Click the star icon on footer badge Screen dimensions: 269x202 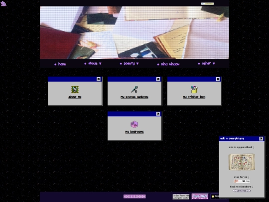pyautogui.click(x=213, y=196)
